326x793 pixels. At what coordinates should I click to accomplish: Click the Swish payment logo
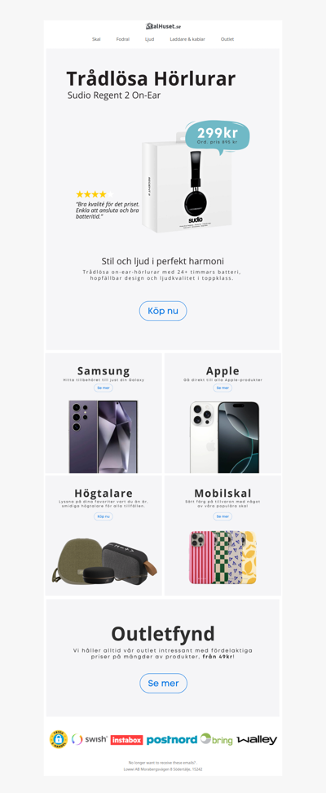coord(90,739)
